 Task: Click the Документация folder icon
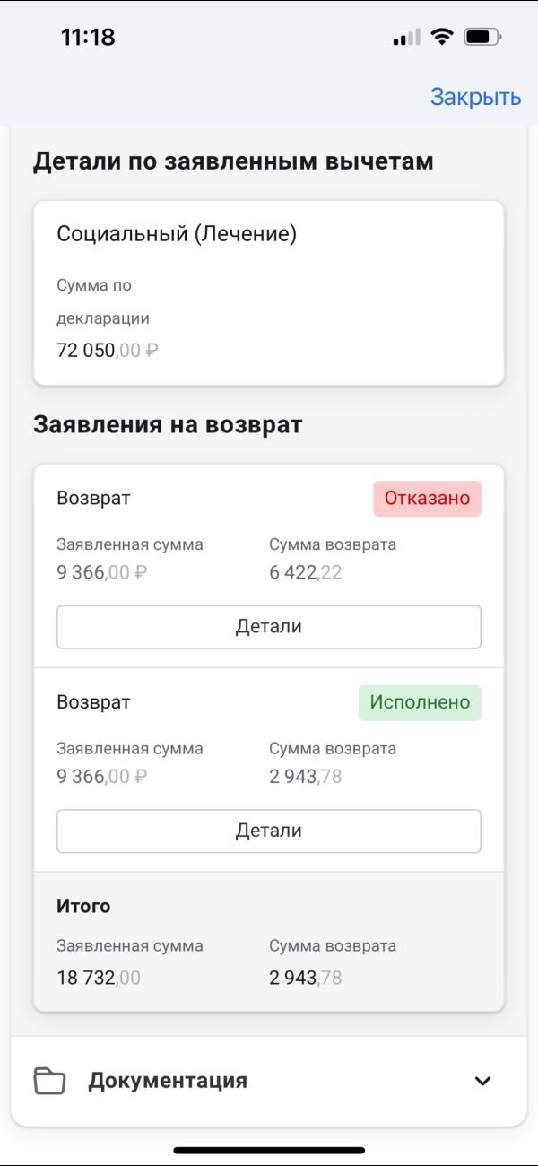[50, 1081]
